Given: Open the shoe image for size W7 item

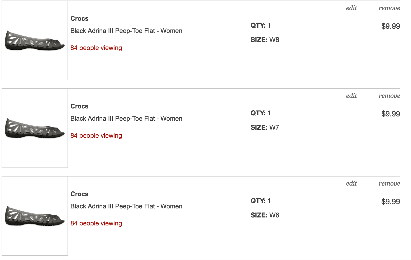Looking at the screenshot, I should pos(35,128).
